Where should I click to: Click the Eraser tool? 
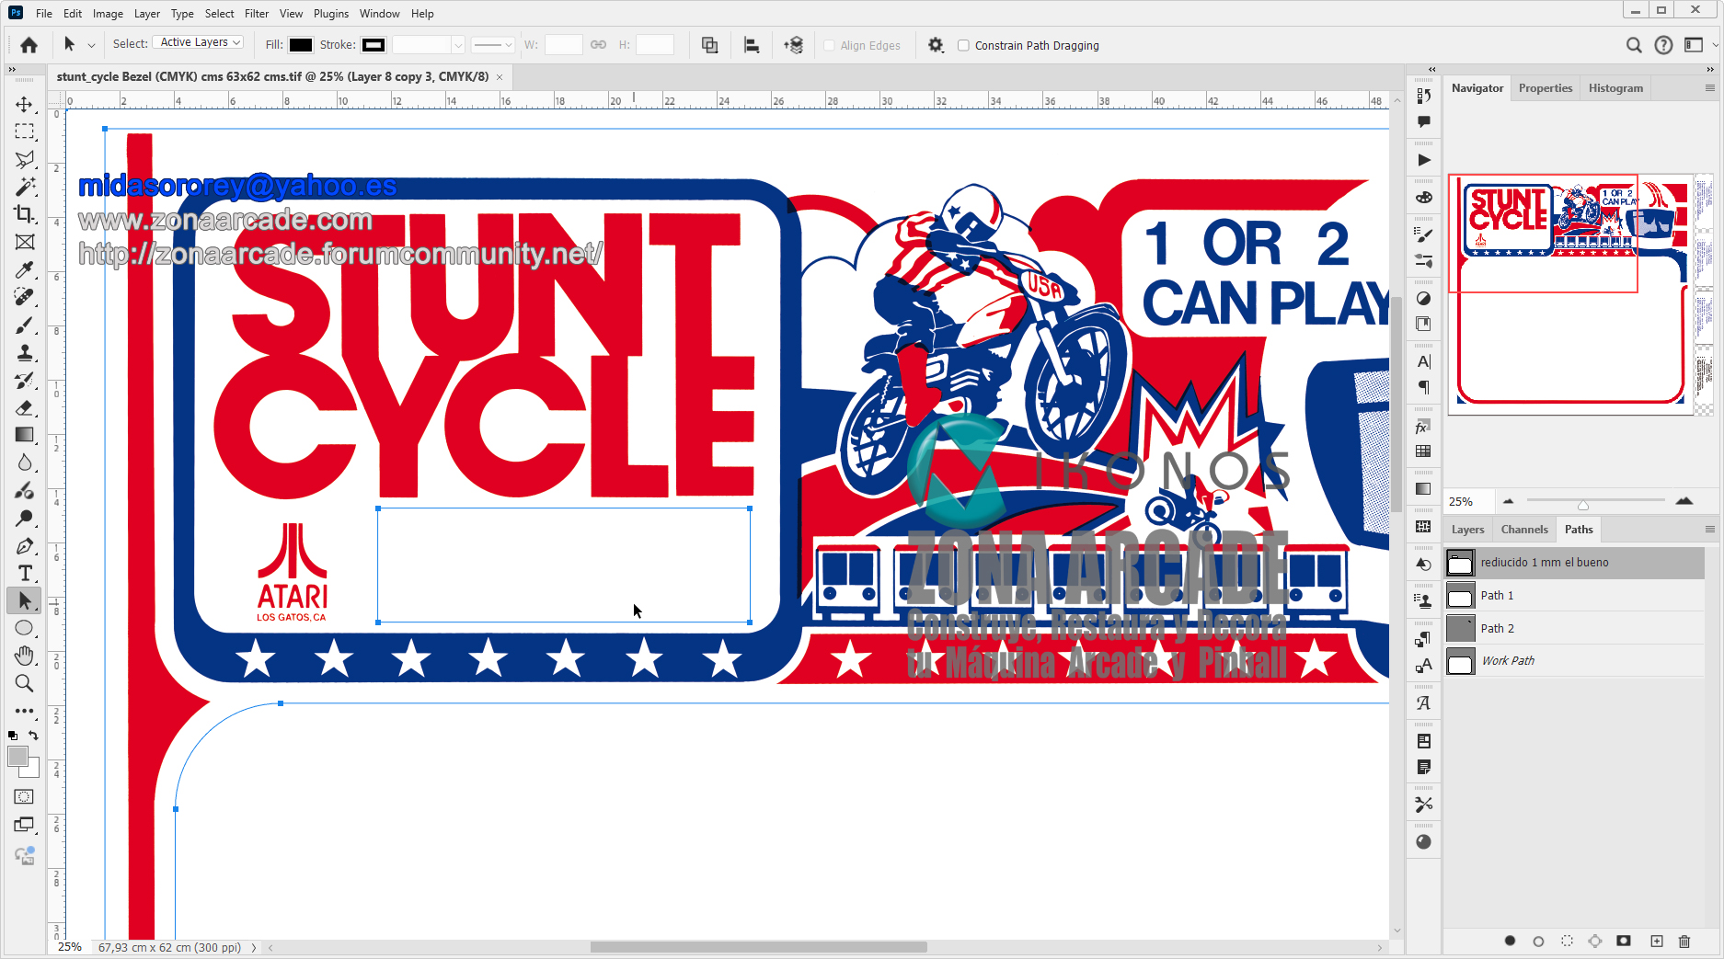tap(25, 408)
